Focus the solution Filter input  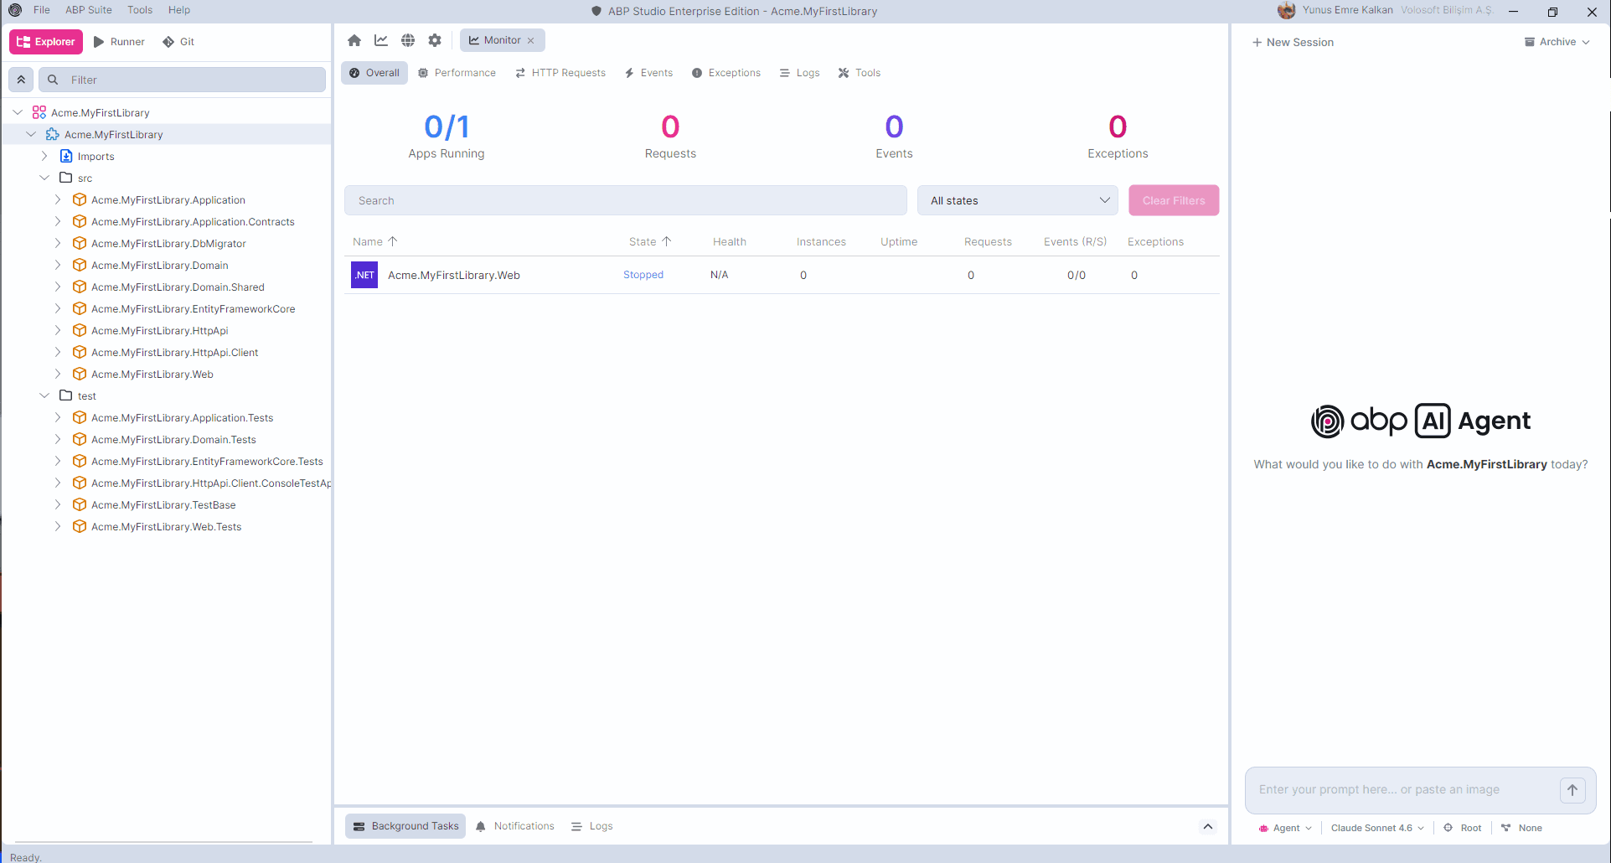pyautogui.click(x=183, y=80)
